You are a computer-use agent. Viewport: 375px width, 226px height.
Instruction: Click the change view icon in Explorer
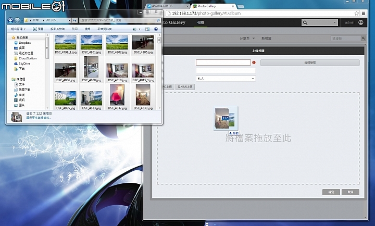pyautogui.click(x=135, y=29)
